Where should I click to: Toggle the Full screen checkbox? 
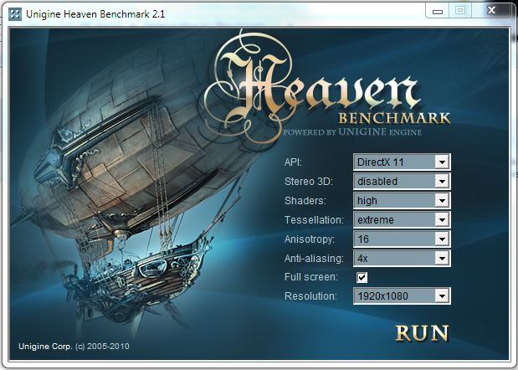[362, 277]
